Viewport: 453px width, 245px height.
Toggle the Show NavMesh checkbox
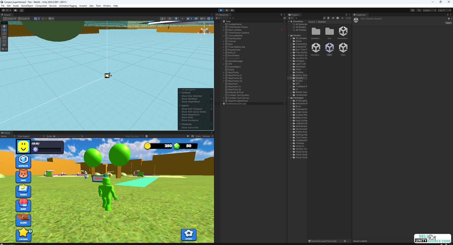211,99
